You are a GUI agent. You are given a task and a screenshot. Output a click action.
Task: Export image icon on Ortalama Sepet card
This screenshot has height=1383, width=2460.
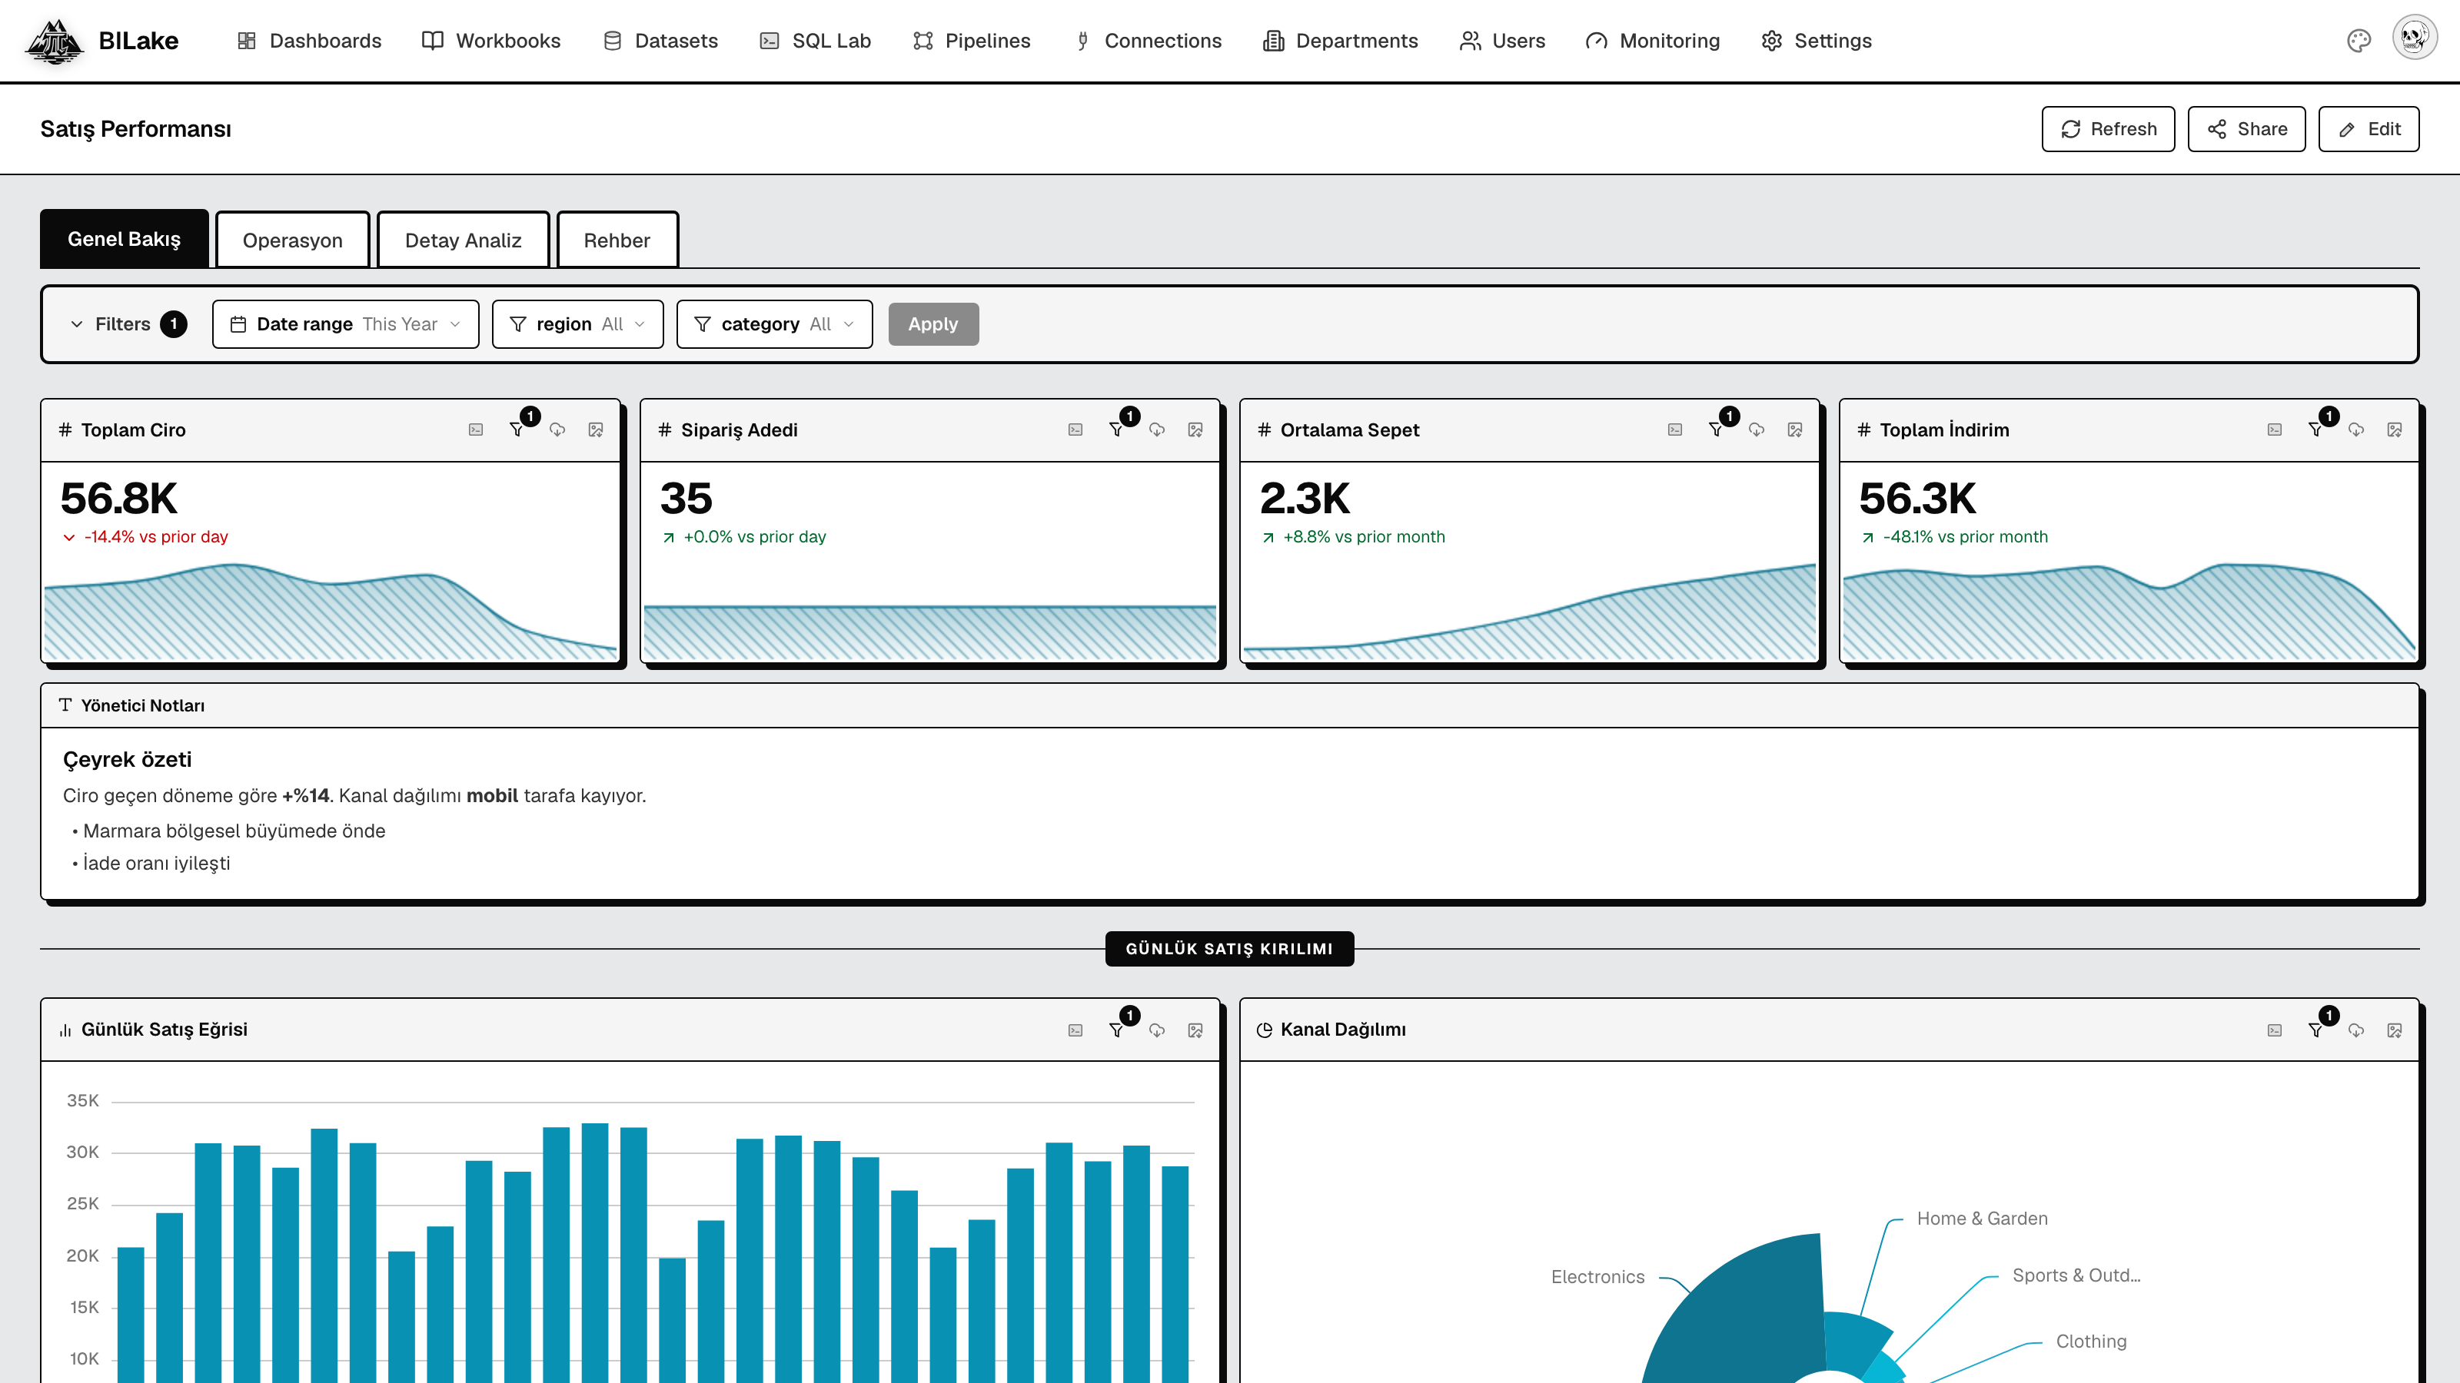pyautogui.click(x=1795, y=429)
